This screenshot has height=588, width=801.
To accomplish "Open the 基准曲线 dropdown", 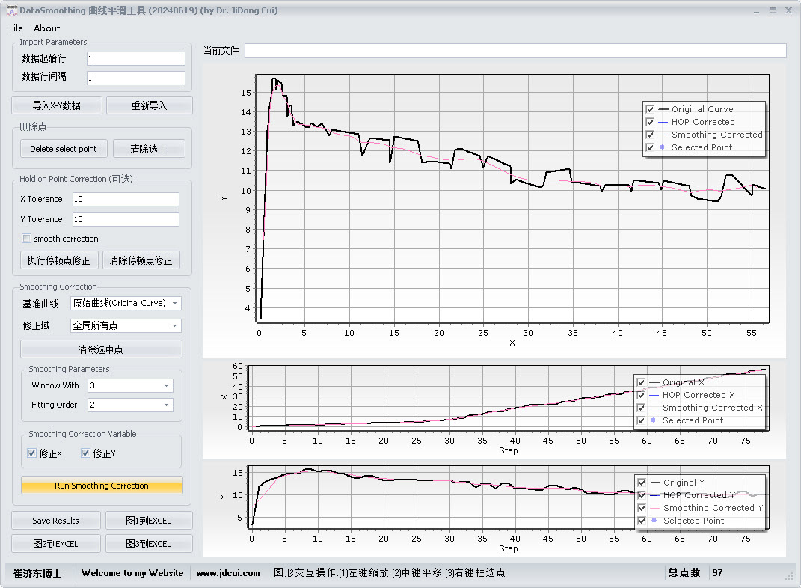I will pos(126,304).
